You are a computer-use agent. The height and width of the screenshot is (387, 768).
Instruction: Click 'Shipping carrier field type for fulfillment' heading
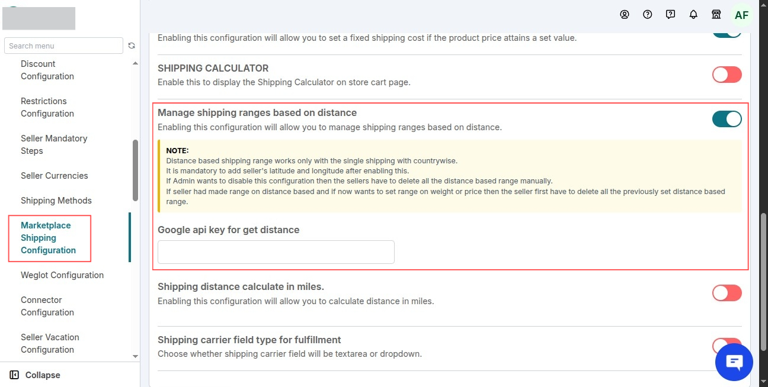(249, 340)
